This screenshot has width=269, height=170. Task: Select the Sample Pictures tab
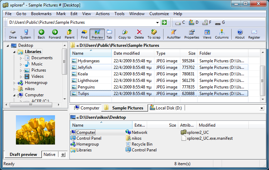tap(124, 108)
